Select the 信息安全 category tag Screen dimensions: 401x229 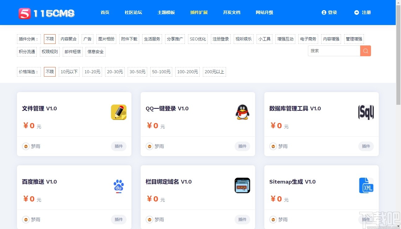click(96, 52)
